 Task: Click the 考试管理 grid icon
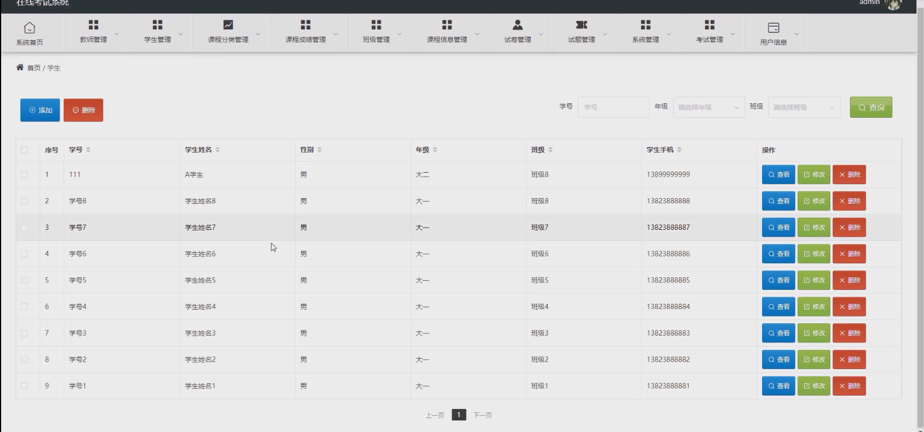pyautogui.click(x=709, y=25)
